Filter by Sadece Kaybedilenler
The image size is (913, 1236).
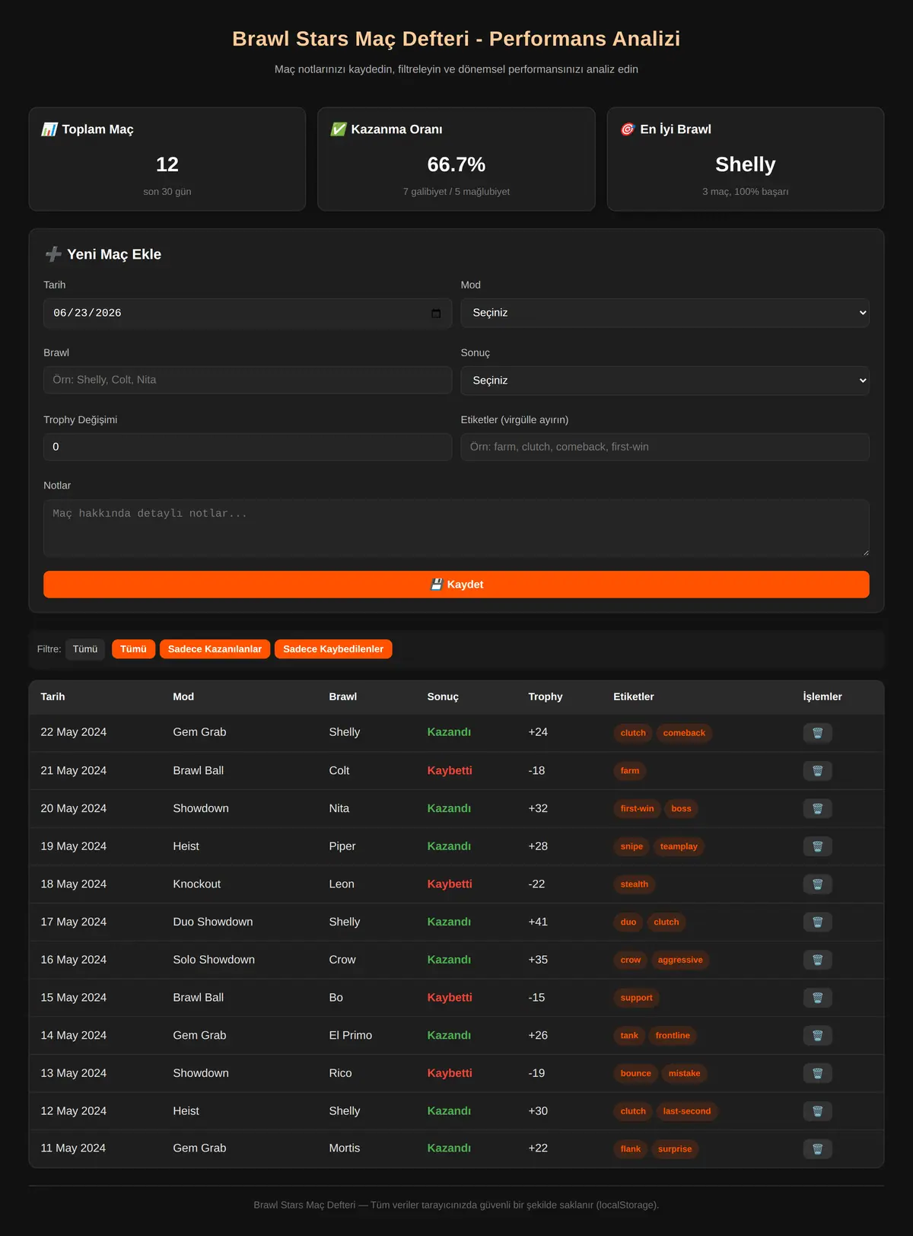[x=333, y=649]
